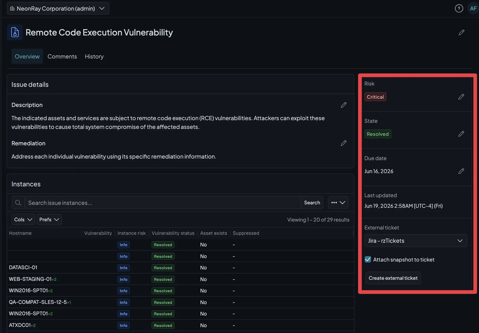
Task: Click the Info badge in WEB-STAGING-01 row
Action: click(x=123, y=279)
